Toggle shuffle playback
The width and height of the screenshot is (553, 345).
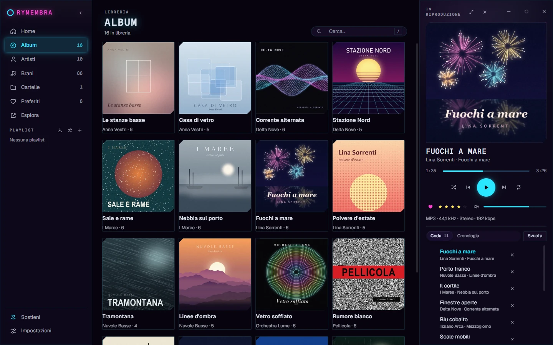point(454,187)
